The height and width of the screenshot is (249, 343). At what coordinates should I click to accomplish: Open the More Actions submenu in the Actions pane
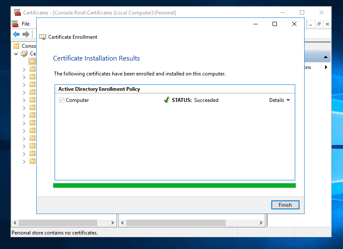326,67
